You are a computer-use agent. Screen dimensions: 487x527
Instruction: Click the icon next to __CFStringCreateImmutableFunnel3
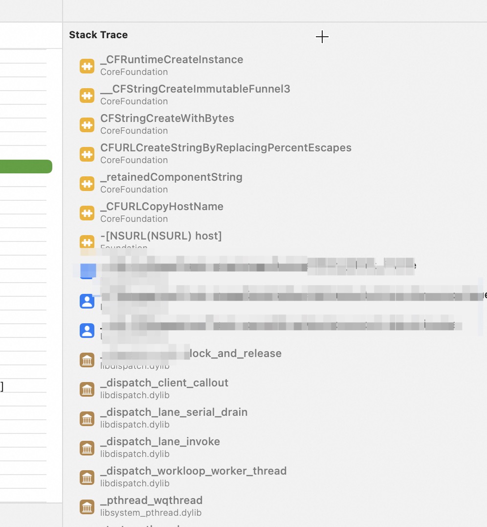tap(87, 96)
